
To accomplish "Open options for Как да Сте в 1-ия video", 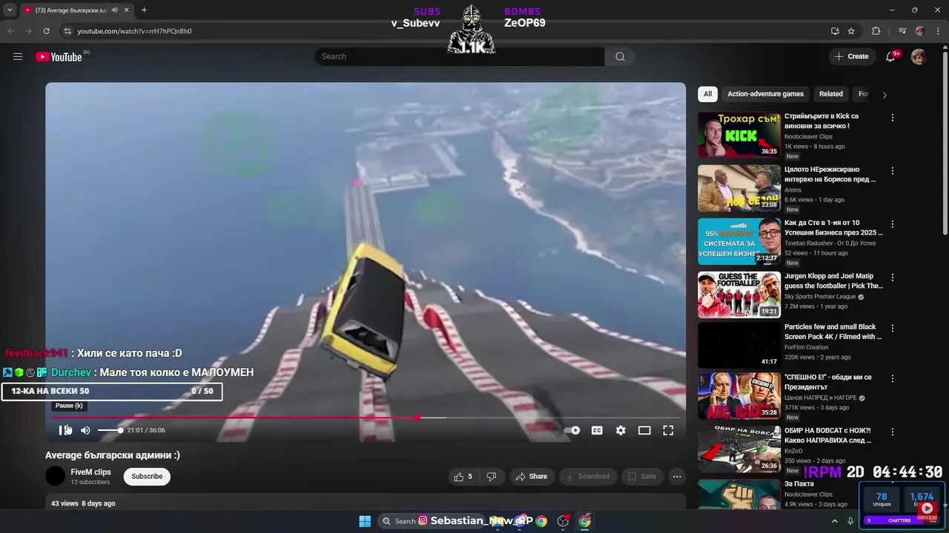I will point(893,224).
